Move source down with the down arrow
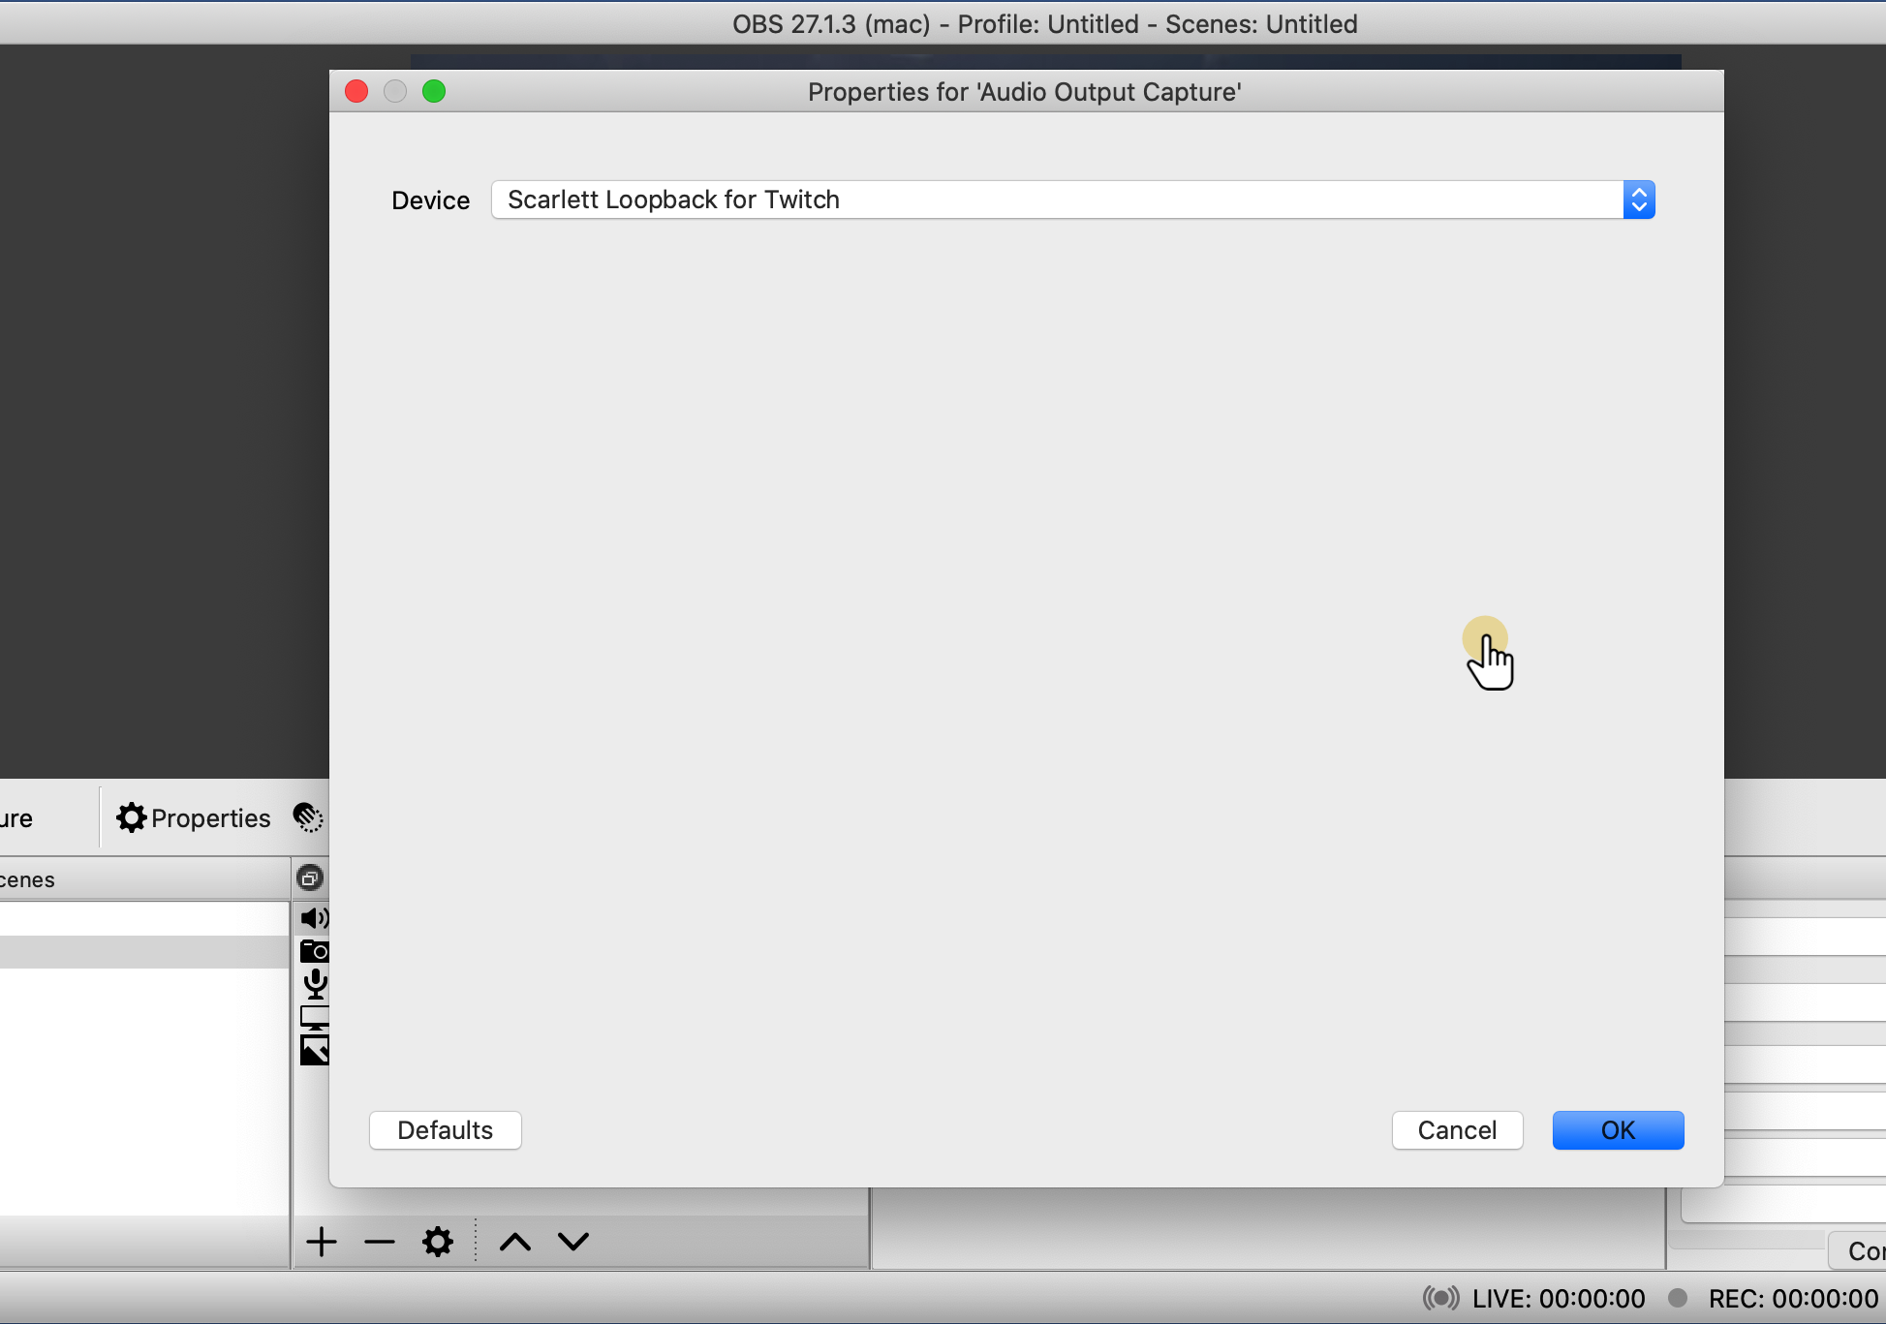The width and height of the screenshot is (1886, 1324). point(572,1241)
